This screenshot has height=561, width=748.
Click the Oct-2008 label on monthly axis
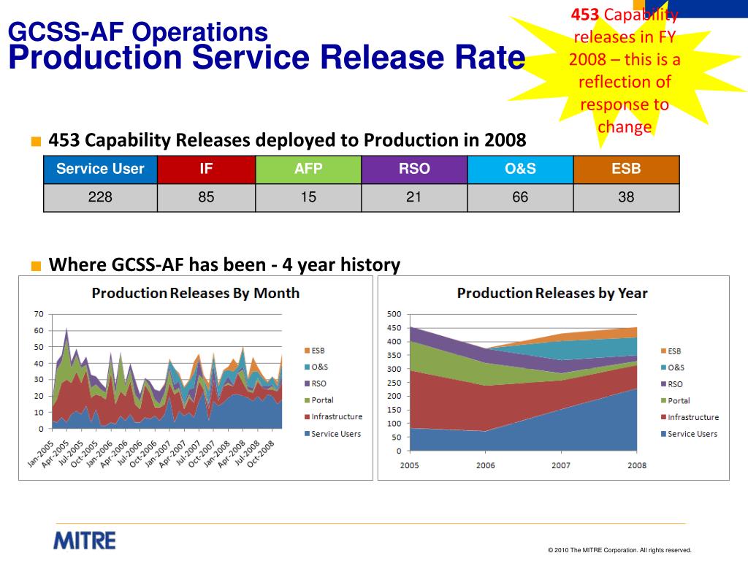(x=261, y=454)
